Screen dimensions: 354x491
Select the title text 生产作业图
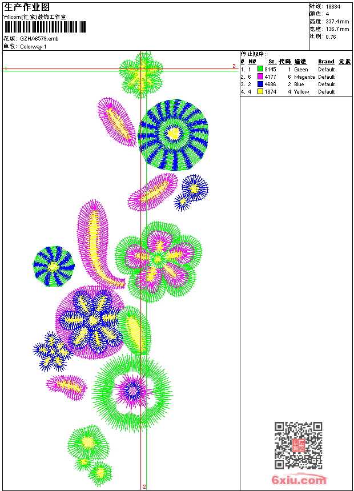click(x=27, y=7)
